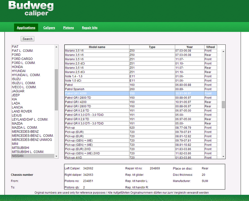Select FIAT L. COMM. manufacturer

coord(33,51)
